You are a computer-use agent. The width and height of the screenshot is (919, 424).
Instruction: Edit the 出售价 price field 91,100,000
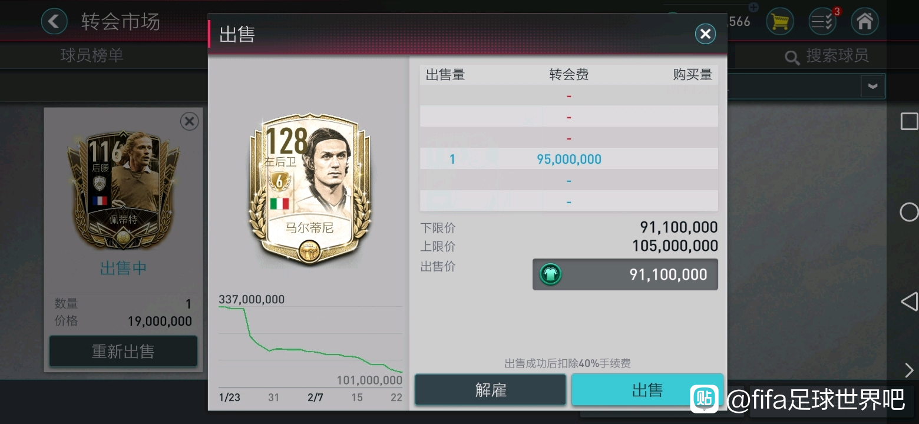[625, 274]
